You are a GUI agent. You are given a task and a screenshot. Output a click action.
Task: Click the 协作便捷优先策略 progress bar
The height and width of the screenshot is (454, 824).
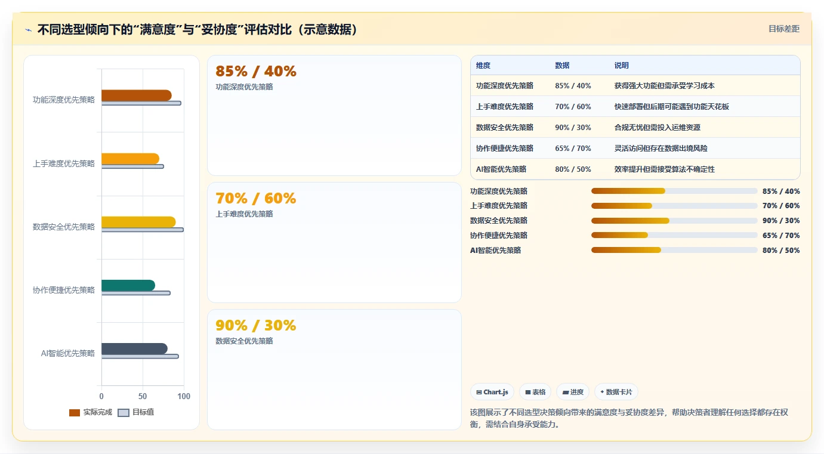pos(674,235)
